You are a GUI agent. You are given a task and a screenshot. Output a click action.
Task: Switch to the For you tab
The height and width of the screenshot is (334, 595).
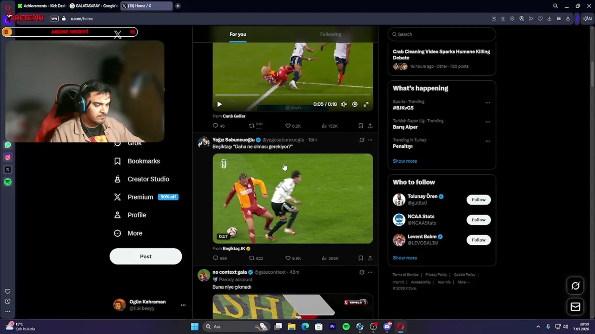(238, 34)
